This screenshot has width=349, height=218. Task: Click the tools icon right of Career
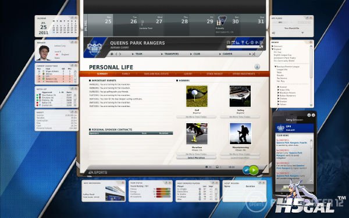coord(254,54)
